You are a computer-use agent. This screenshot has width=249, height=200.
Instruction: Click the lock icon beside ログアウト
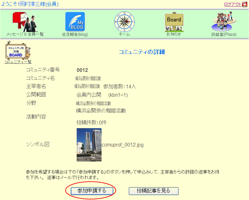(x=244, y=4)
